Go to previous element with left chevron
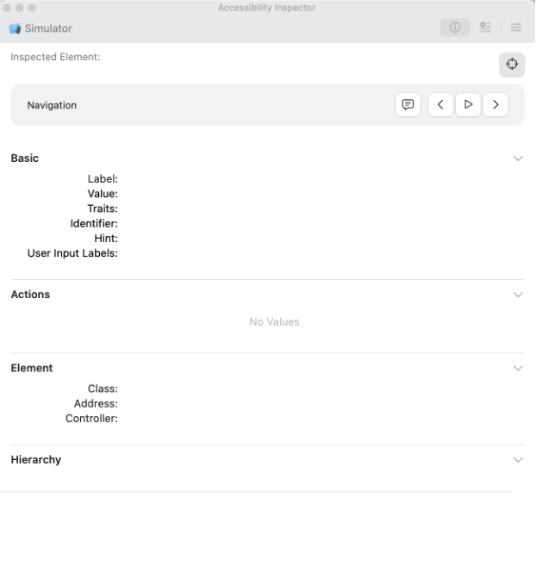 coord(440,104)
